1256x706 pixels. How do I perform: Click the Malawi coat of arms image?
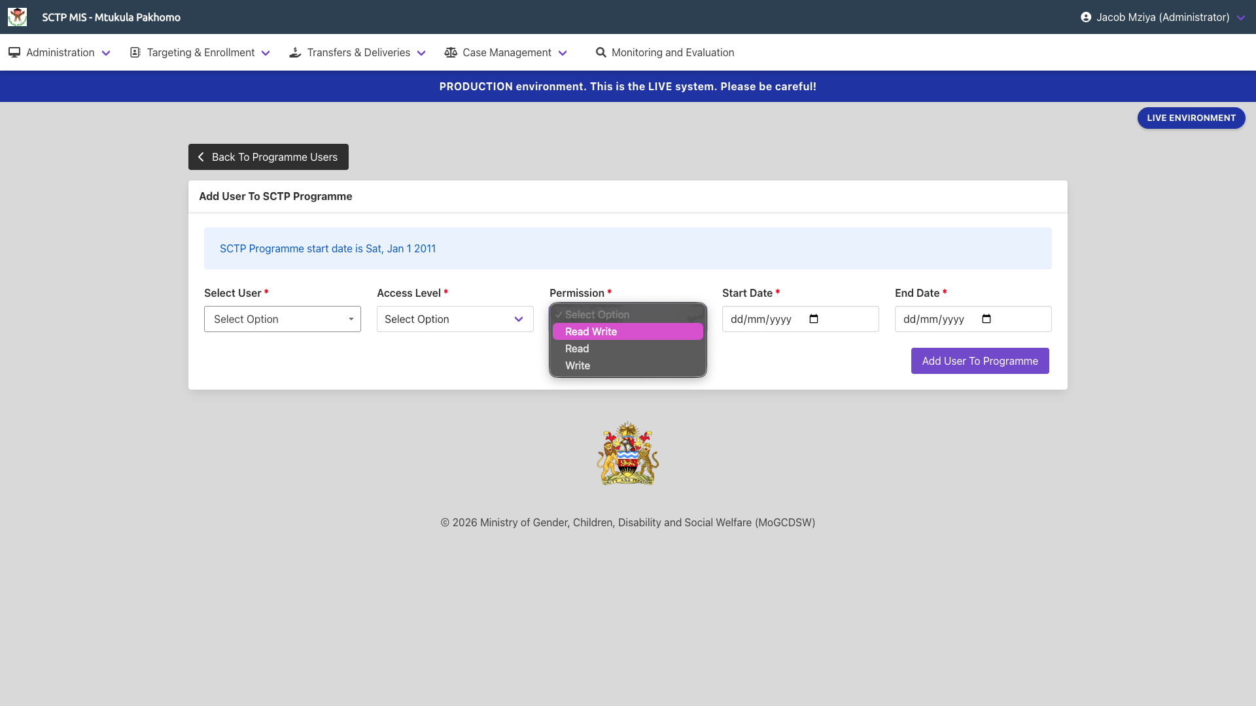coord(628,453)
